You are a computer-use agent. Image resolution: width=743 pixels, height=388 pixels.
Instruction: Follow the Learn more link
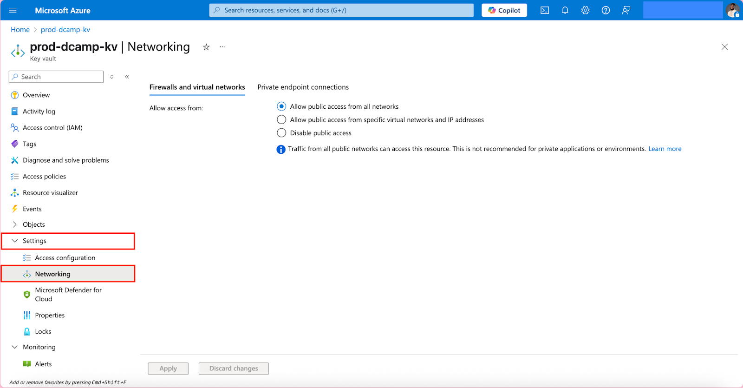click(665, 149)
